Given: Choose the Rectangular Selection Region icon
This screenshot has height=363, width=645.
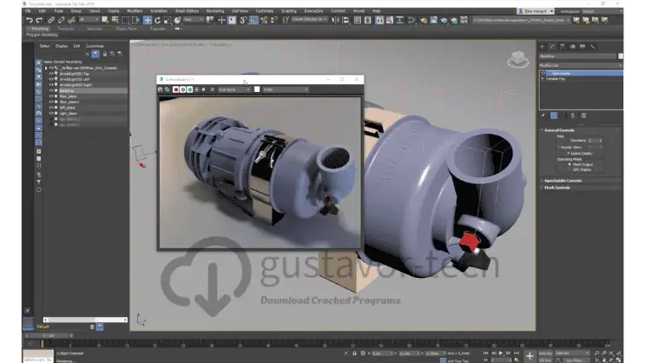Looking at the screenshot, I should 126,20.
